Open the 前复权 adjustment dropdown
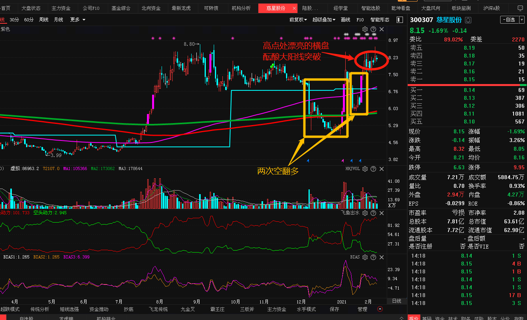Image resolution: width=527 pixels, height=320 pixels. [298, 20]
